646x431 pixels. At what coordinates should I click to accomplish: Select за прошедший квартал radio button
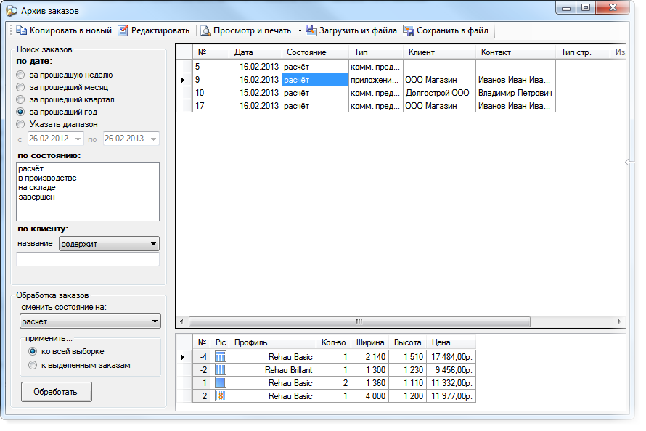[20, 99]
